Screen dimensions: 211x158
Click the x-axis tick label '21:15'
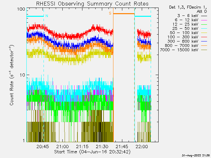click(x=82, y=146)
